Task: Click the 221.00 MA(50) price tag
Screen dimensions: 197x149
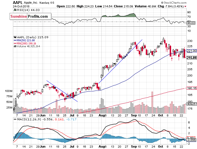Action: pos(191,51)
